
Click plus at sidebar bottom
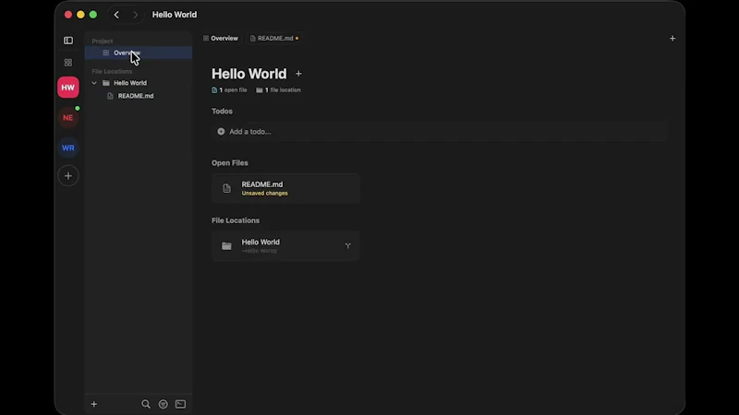(94, 404)
